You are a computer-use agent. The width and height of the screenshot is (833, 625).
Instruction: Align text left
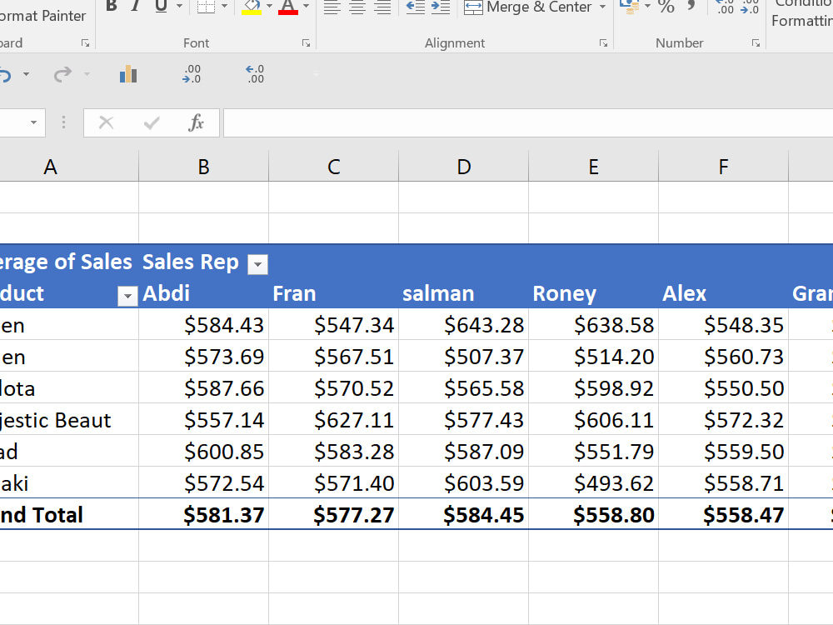(x=332, y=7)
